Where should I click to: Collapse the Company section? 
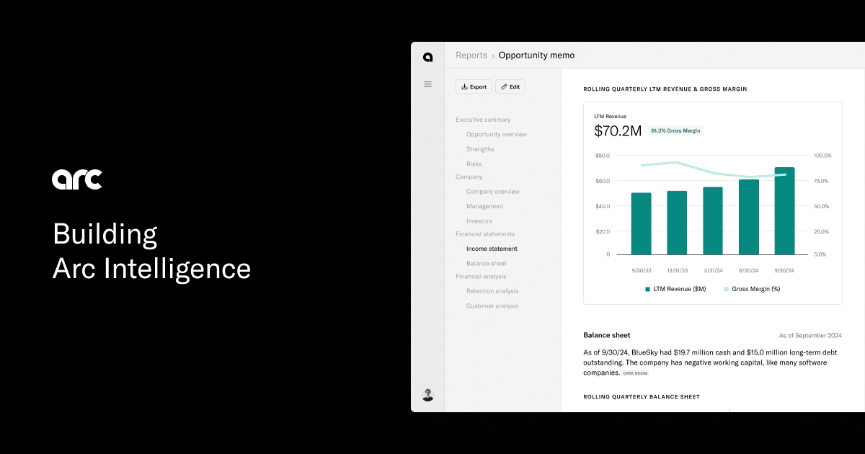click(469, 177)
